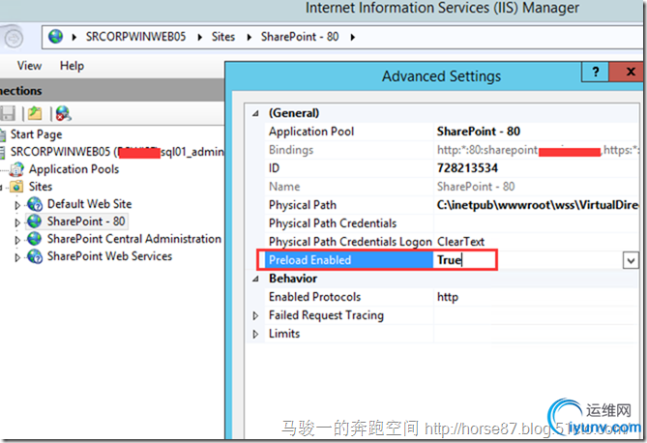Click the up-folder icon in the Connections toolbar
The width and height of the screenshot is (647, 443).
(x=35, y=113)
